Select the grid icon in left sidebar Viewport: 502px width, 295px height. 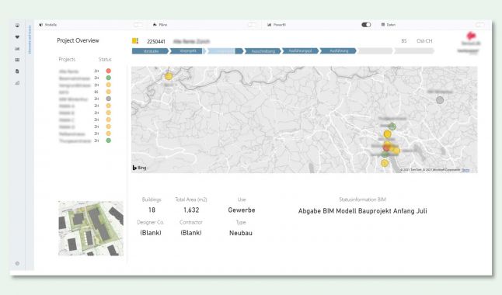(17, 60)
